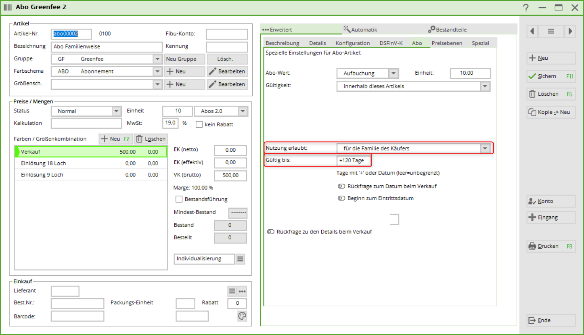Open the article list hamburger icon
The image size is (584, 335).
pyautogui.click(x=551, y=31)
